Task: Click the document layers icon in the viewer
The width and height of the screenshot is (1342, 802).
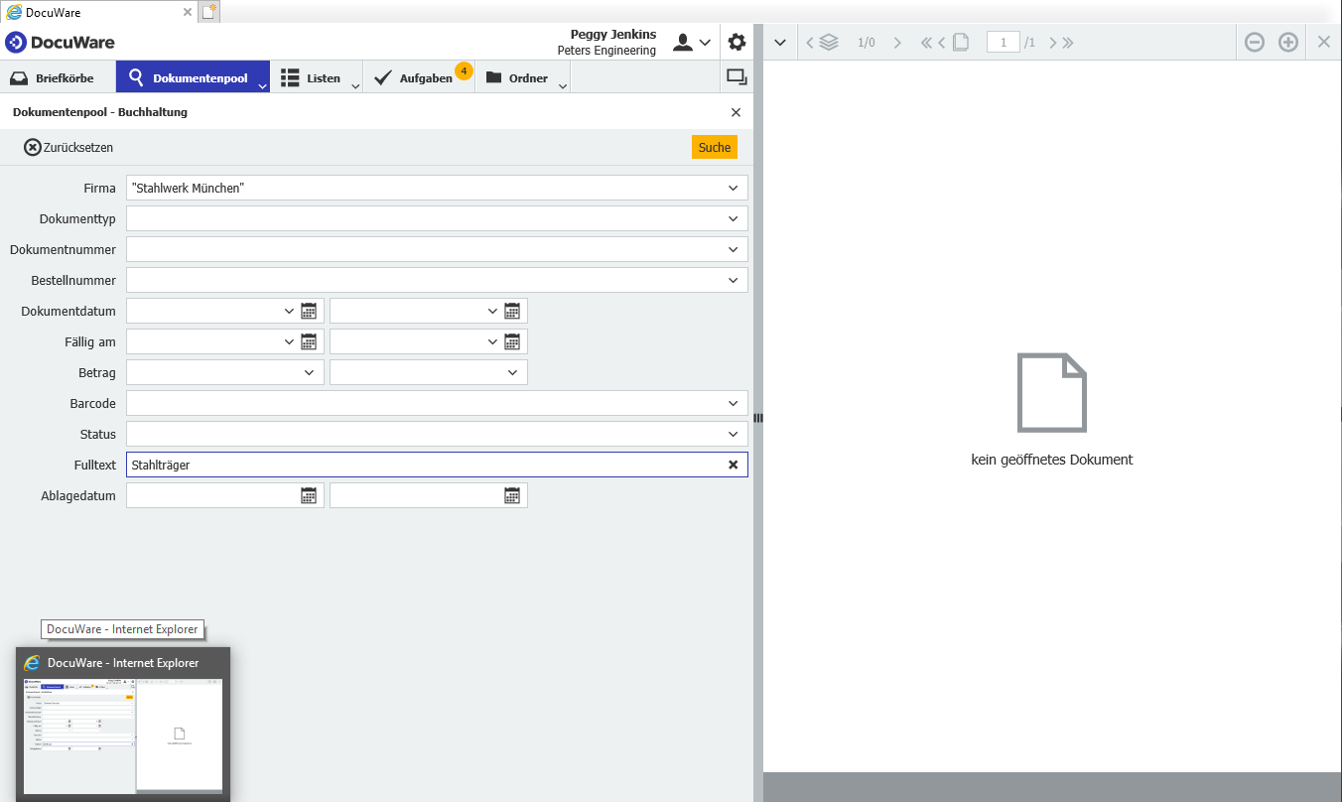Action: (x=829, y=42)
